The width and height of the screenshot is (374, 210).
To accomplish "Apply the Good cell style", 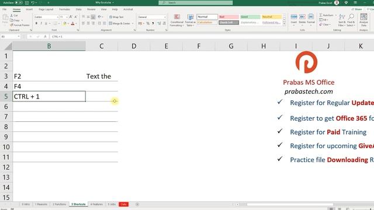I will click(250, 17).
